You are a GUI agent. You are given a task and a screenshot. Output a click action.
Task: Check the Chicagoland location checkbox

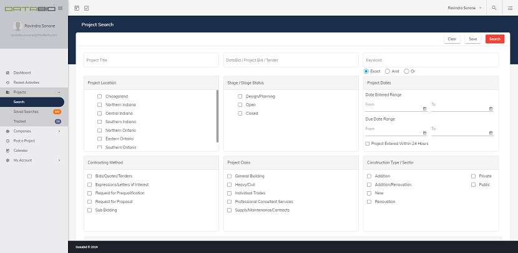point(99,97)
